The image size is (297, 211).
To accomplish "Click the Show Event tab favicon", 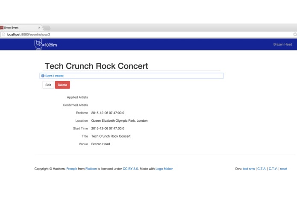I will point(2,28).
